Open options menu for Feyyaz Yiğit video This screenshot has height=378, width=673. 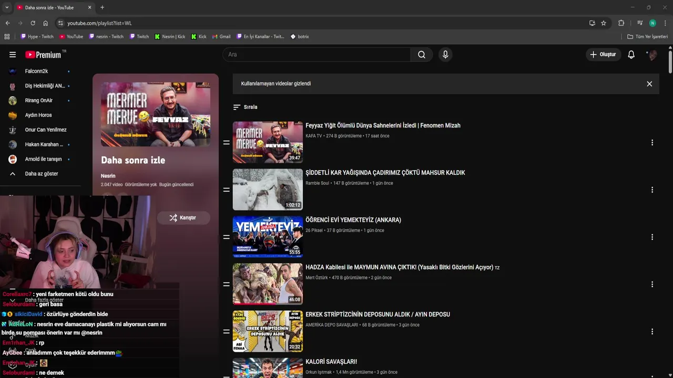click(x=652, y=143)
